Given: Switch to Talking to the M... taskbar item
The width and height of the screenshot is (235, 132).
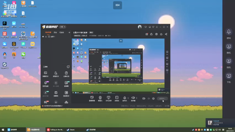Looking at the screenshot, I should click(x=55, y=130).
